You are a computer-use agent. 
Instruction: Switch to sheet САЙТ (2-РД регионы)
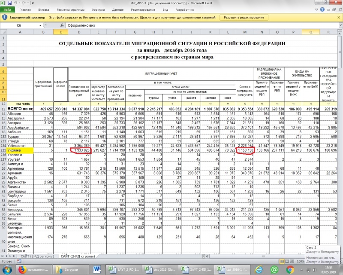(37, 256)
